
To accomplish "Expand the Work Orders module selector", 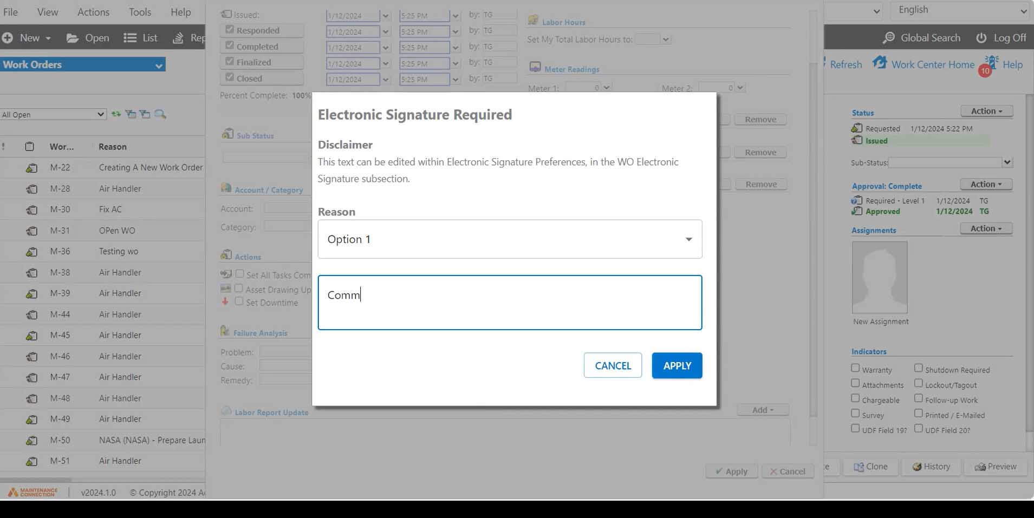I will pyautogui.click(x=159, y=64).
